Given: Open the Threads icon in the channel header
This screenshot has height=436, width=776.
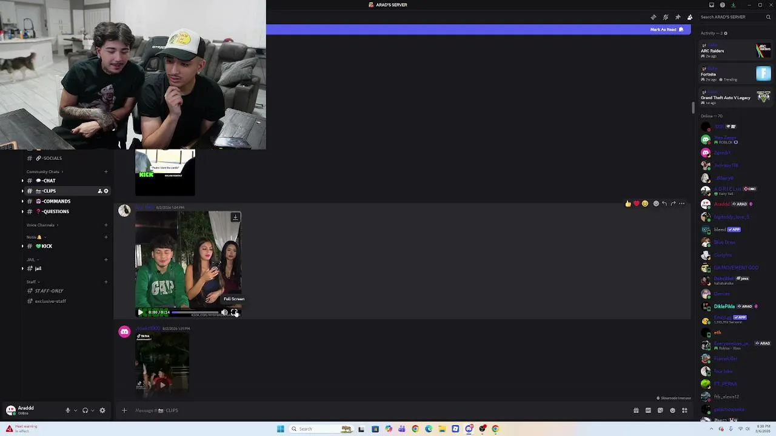Looking at the screenshot, I should pyautogui.click(x=653, y=17).
